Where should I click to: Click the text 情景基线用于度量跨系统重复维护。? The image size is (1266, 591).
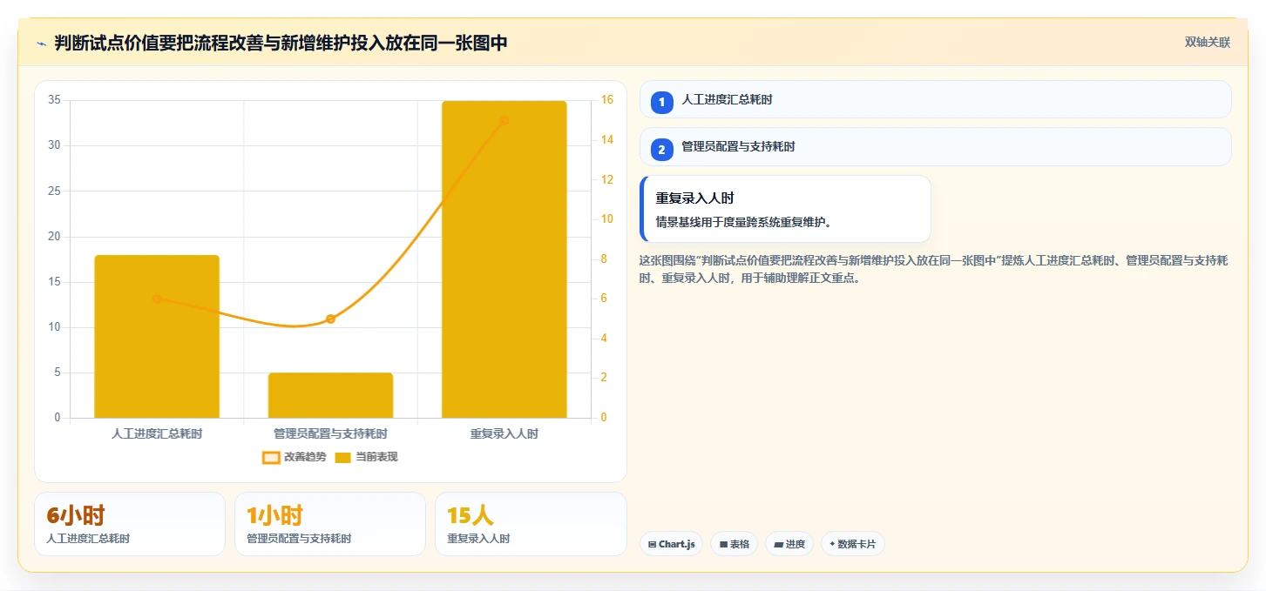tap(744, 222)
